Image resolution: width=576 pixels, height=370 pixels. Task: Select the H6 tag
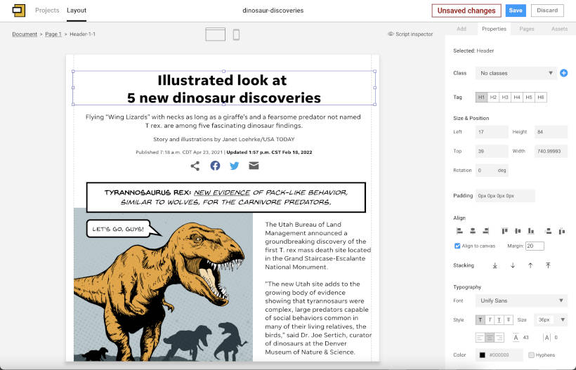coord(541,98)
